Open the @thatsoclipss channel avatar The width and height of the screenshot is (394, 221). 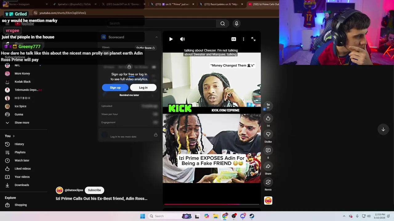59,190
